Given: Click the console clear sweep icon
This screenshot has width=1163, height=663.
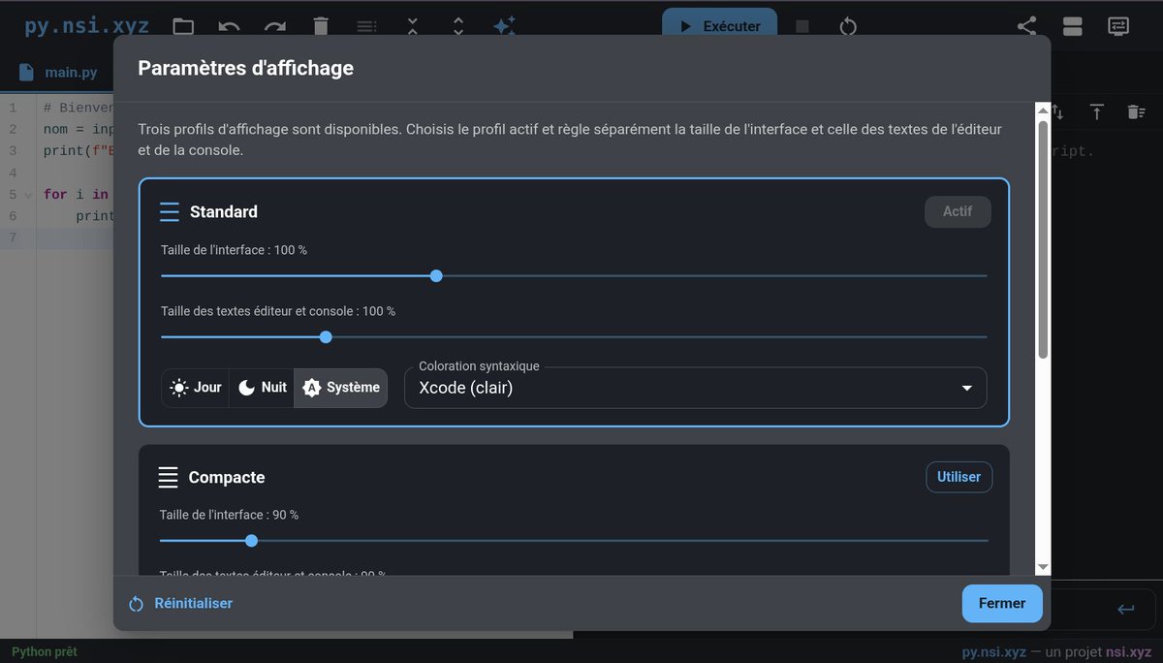Looking at the screenshot, I should click(1136, 112).
